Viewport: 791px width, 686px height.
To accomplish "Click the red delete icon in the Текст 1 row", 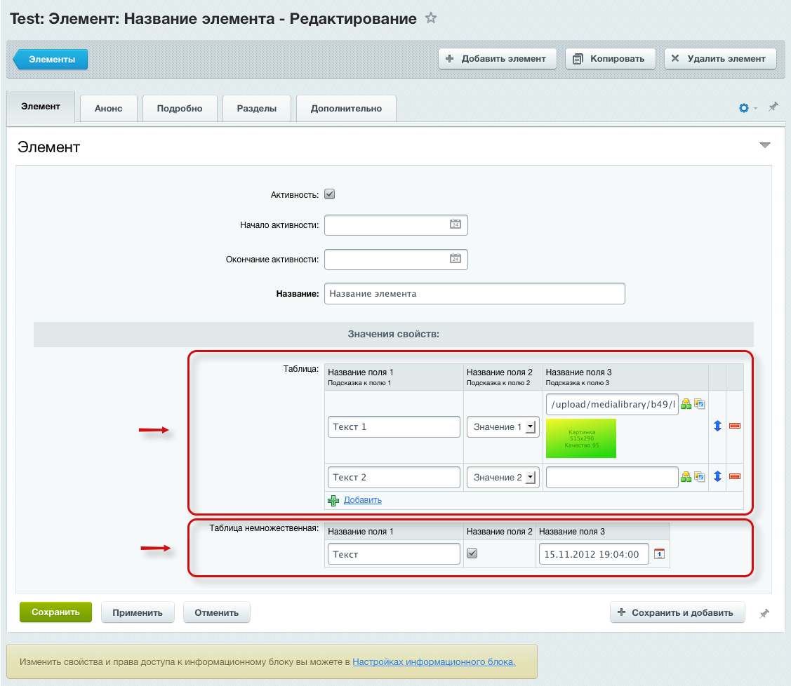I will pos(735,426).
